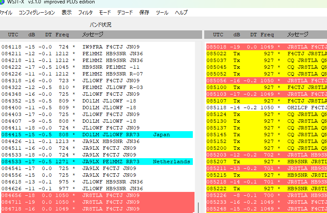Select the red 085103 JR8TLA F4CTJ row
Screen dimensions: 327x213
point(267,94)
